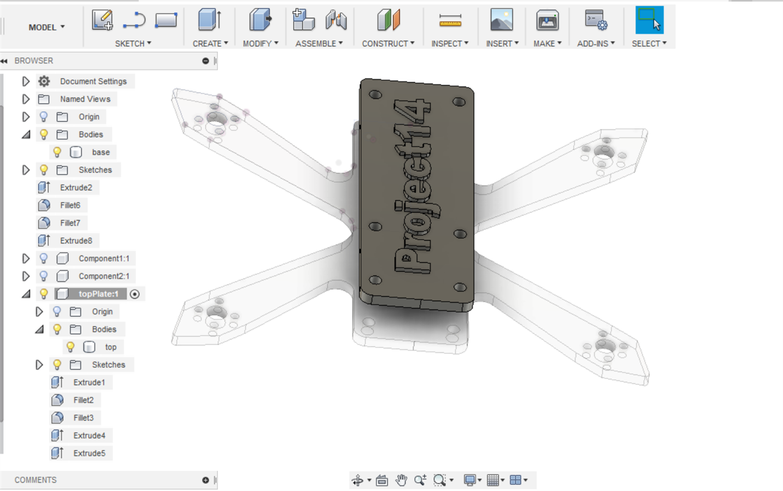Expand the Named Views folder
This screenshot has width=783, height=491.
point(26,99)
